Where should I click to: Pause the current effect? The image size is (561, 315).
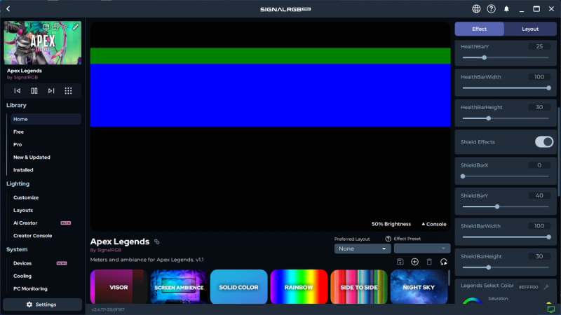[x=34, y=90]
